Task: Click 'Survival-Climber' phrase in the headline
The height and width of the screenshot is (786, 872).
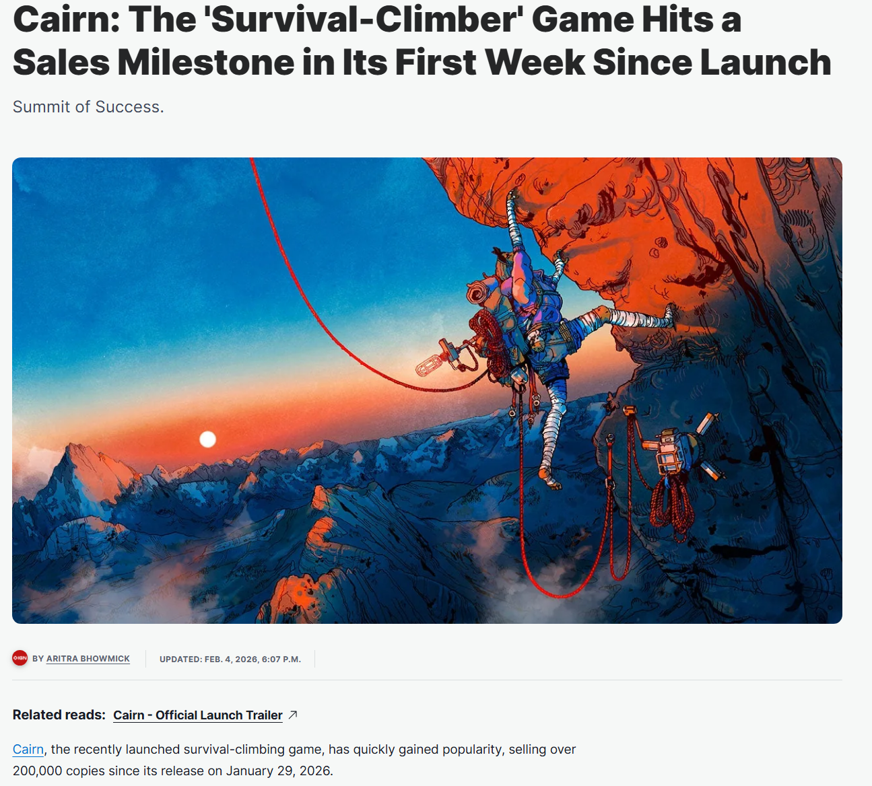Action: coord(365,19)
